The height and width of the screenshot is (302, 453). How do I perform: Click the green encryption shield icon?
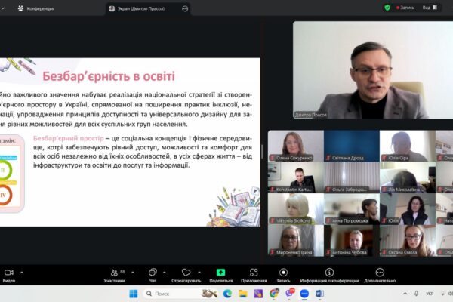click(x=387, y=7)
